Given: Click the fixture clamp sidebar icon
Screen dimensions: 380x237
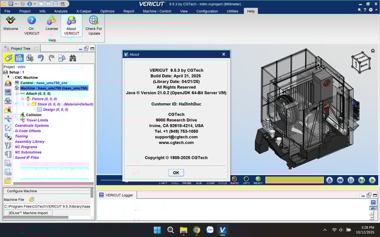Looking at the screenshot, I should (x=8, y=118).
